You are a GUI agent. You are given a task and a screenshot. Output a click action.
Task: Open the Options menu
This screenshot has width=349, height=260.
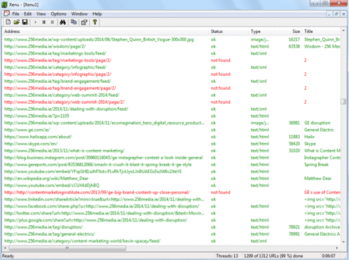point(58,14)
